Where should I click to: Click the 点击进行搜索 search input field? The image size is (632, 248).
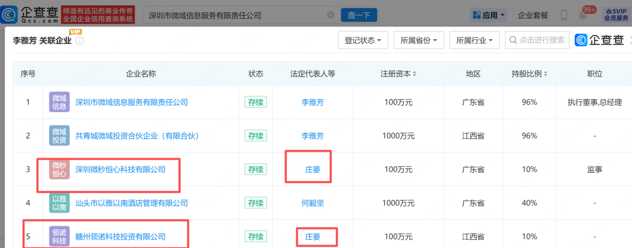(537, 40)
